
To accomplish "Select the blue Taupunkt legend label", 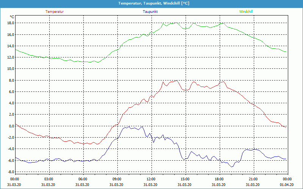I will point(150,12).
